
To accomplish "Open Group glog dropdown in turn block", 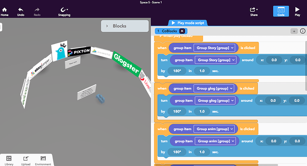I will (x=215, y=101).
